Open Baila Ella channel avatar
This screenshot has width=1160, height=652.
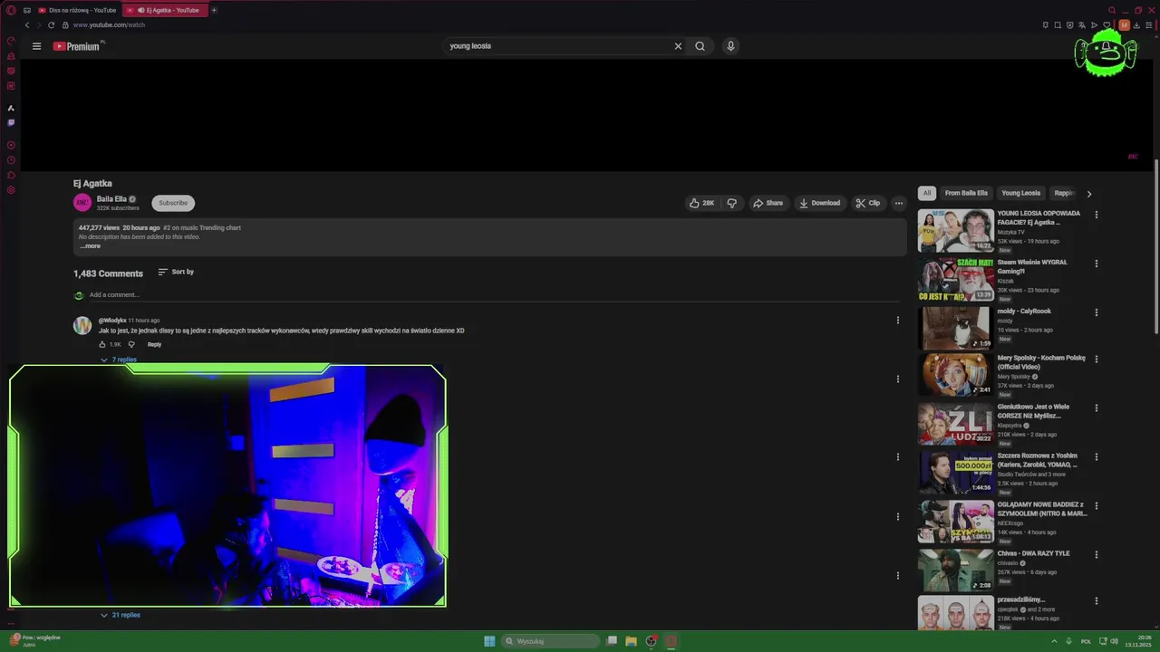click(x=82, y=203)
